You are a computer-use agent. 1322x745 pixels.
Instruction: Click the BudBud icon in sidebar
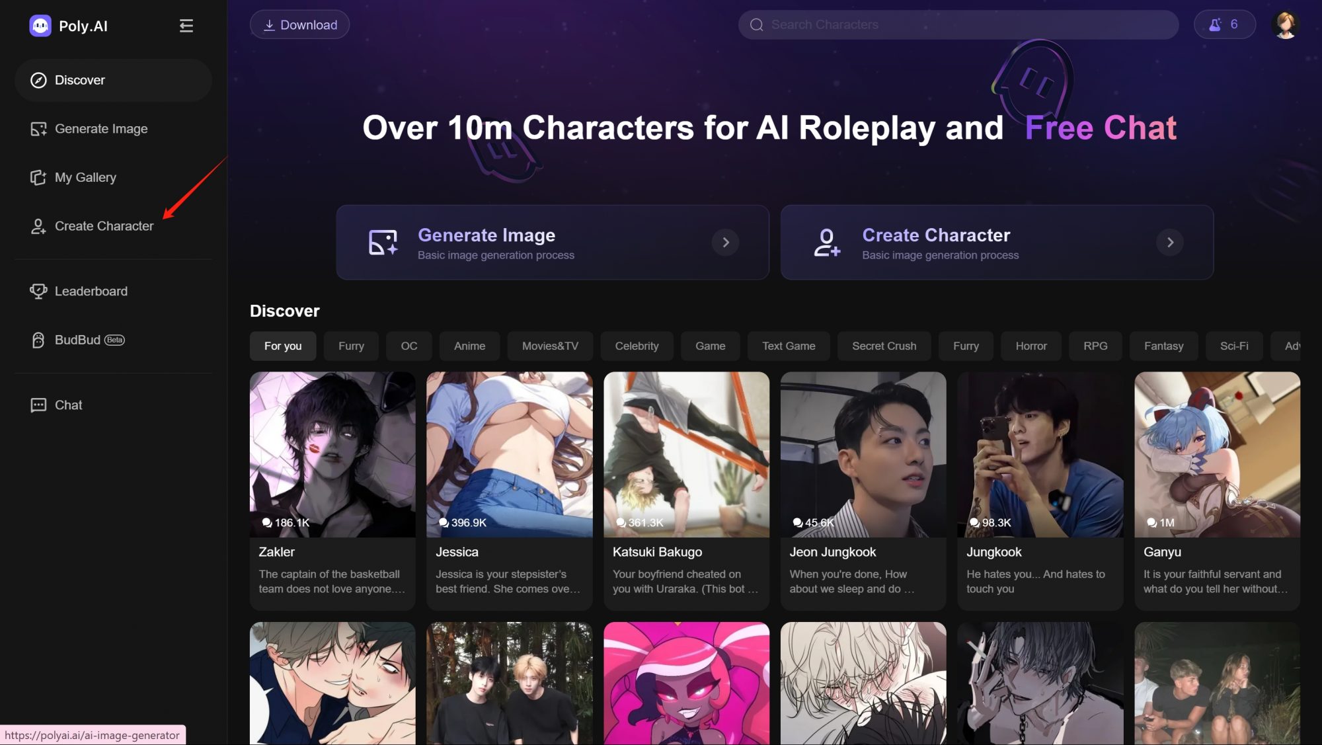click(38, 340)
